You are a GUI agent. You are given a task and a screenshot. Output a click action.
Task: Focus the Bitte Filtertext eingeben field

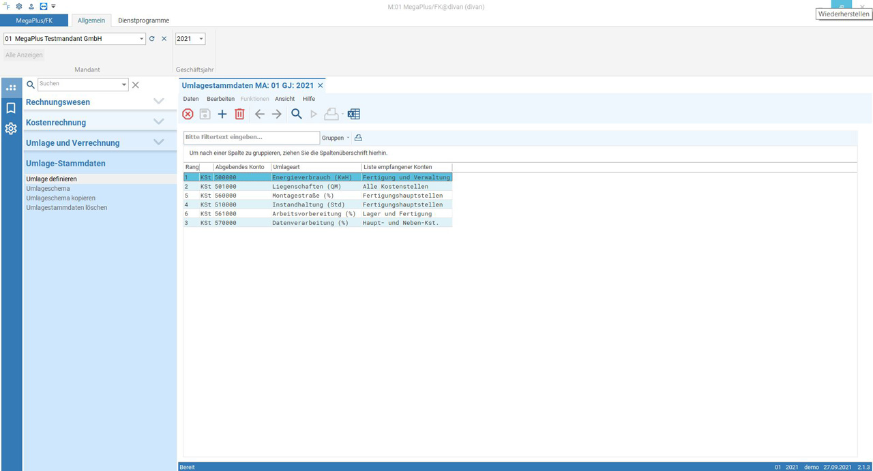251,138
